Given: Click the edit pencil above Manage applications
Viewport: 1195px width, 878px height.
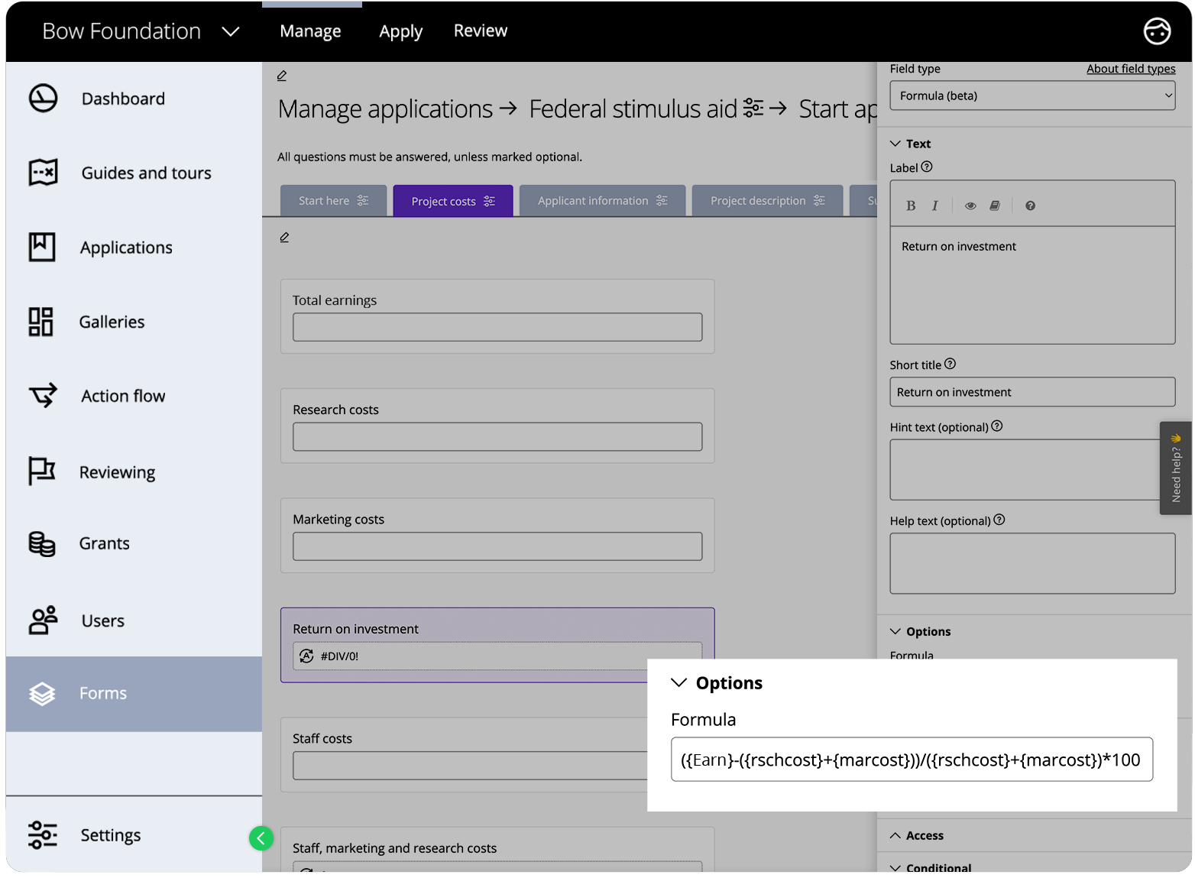Looking at the screenshot, I should click(x=282, y=75).
